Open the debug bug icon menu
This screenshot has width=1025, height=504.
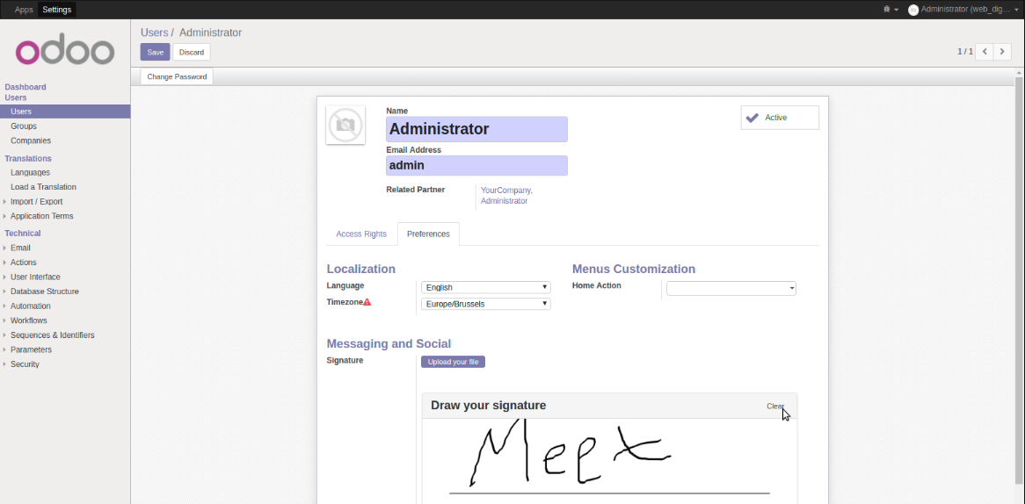pos(889,10)
